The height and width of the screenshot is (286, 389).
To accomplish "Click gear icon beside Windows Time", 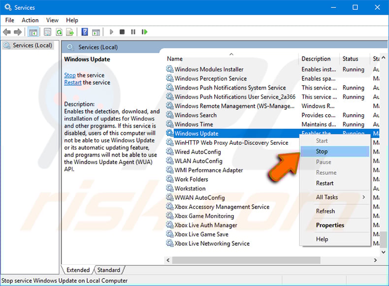I will (x=170, y=124).
